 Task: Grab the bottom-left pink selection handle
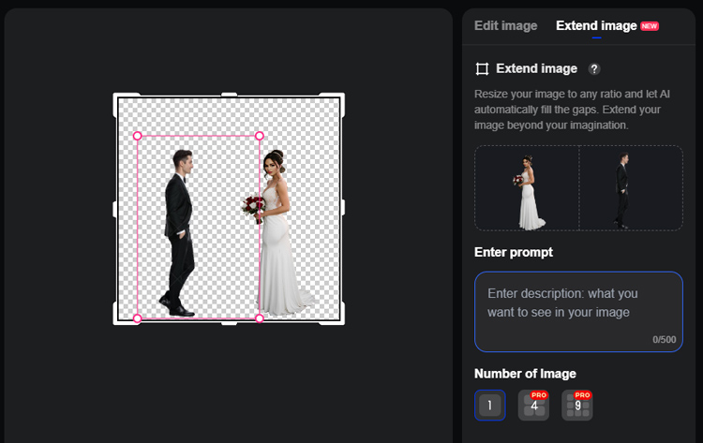click(x=138, y=318)
